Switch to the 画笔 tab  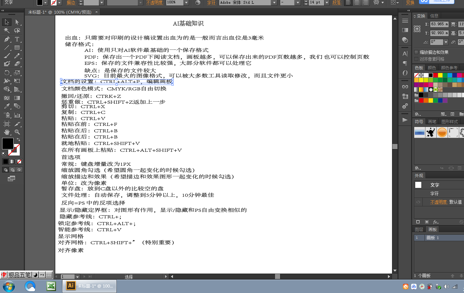tap(432, 122)
